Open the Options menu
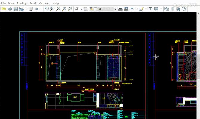 click(x=45, y=3)
